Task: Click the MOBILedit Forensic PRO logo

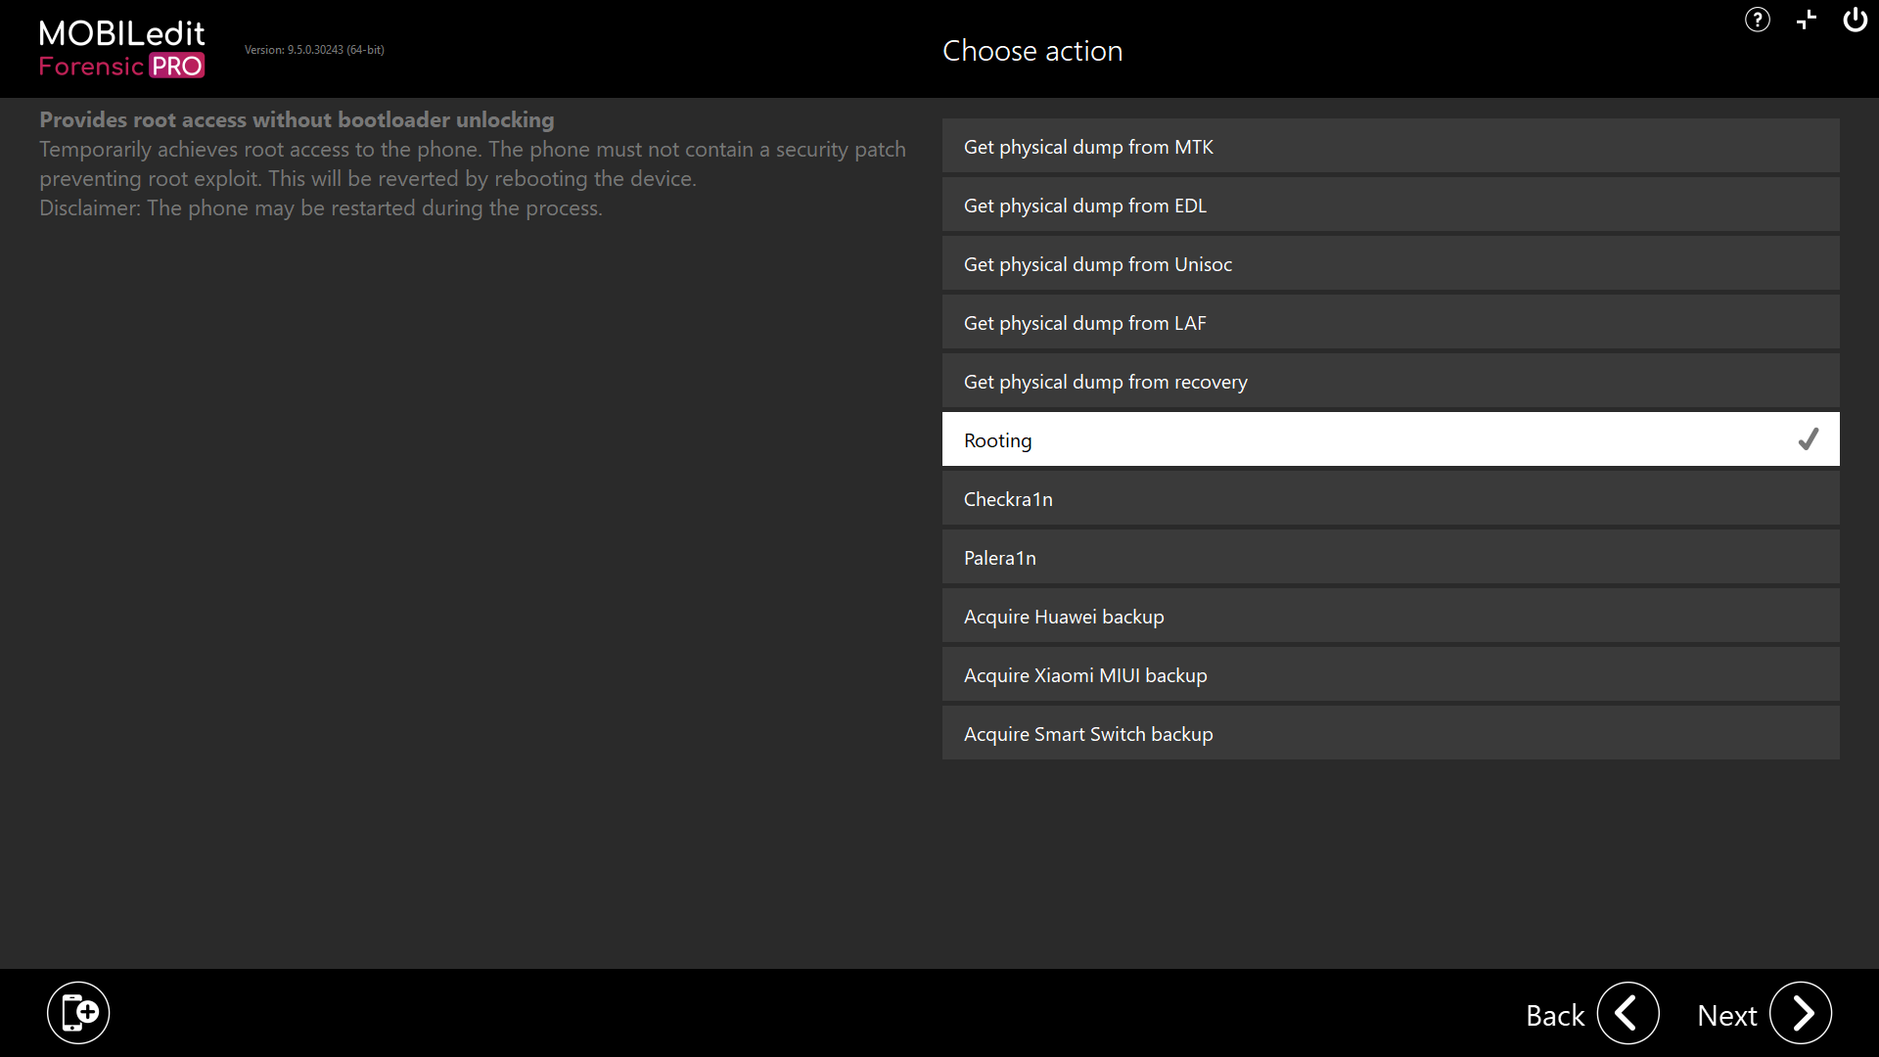Action: point(121,49)
